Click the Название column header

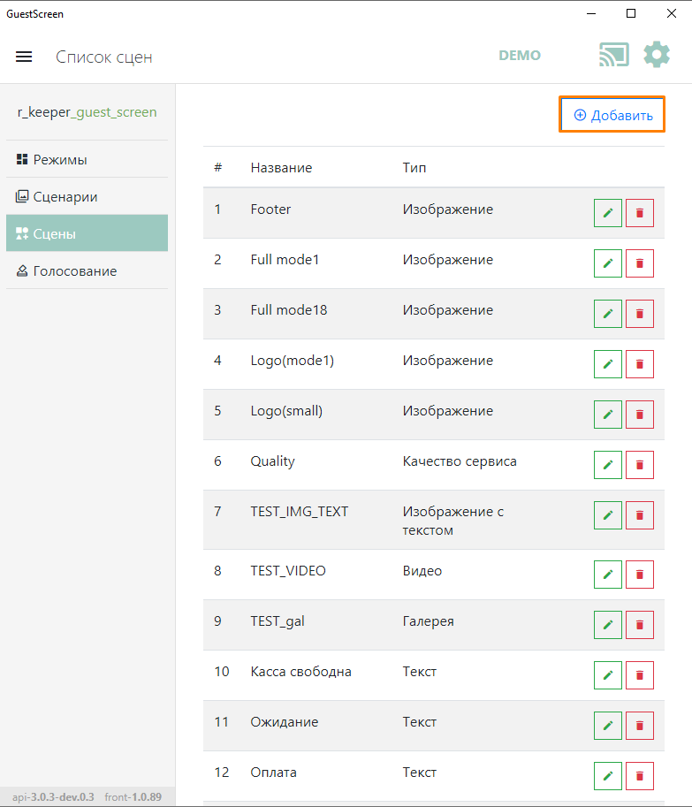click(x=281, y=168)
